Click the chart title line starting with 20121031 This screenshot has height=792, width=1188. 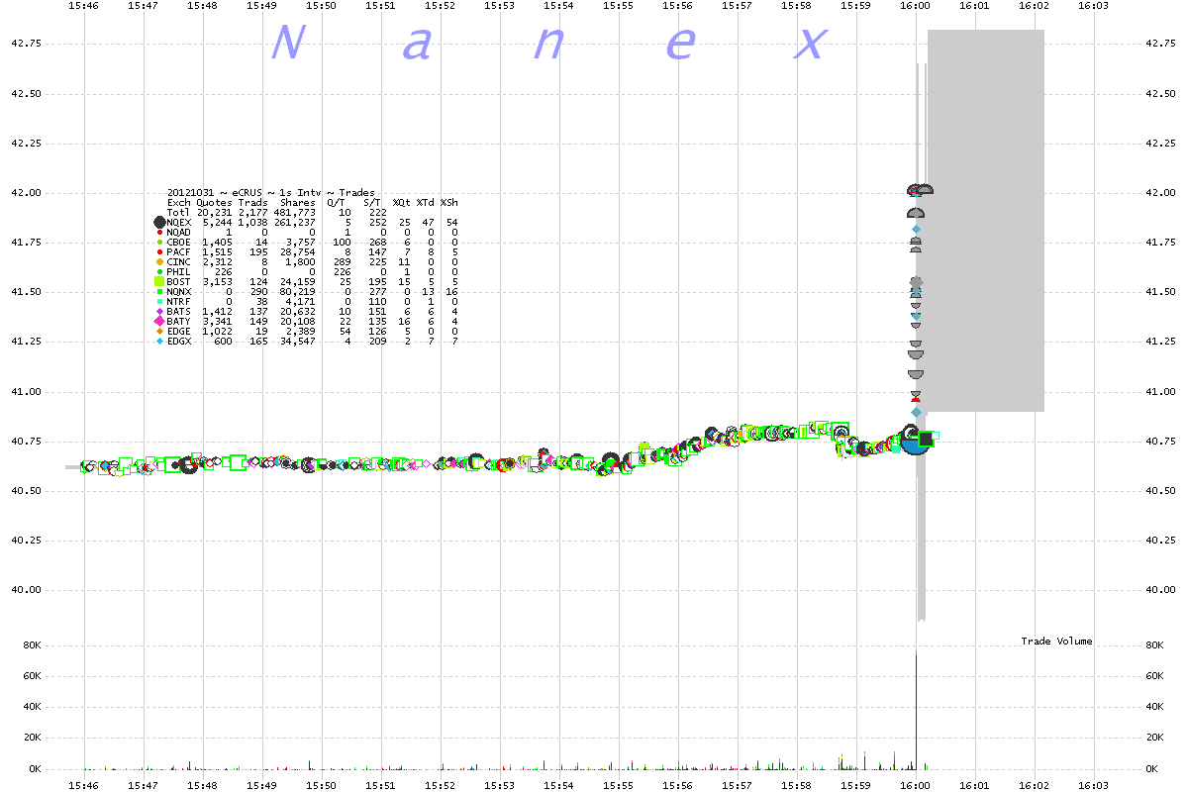271,192
